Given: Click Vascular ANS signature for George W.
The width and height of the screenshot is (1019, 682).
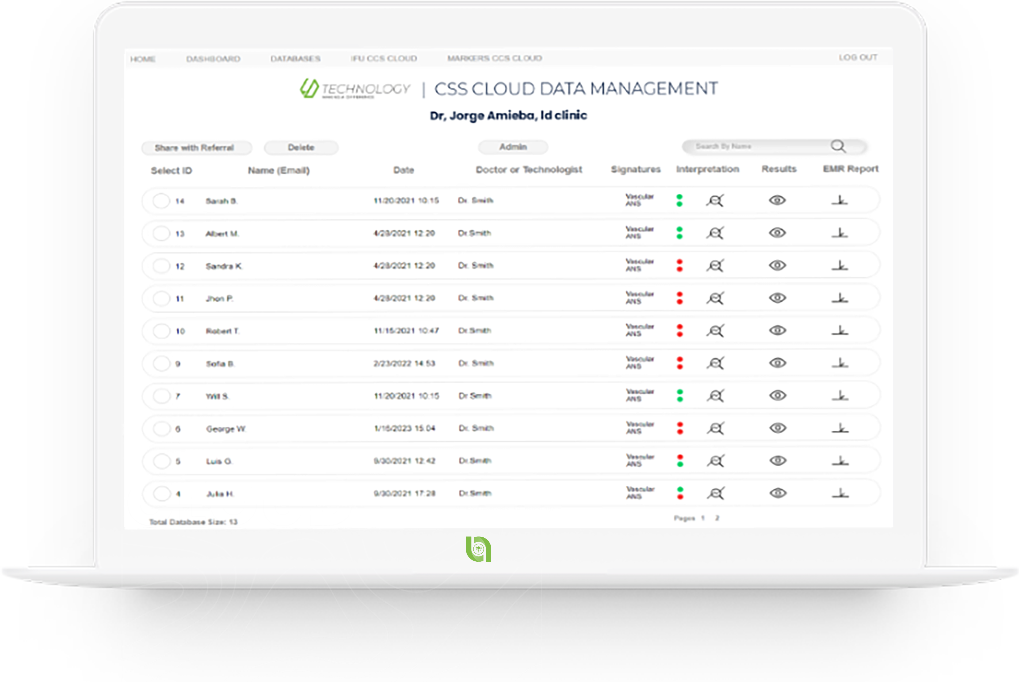Looking at the screenshot, I should point(640,428).
